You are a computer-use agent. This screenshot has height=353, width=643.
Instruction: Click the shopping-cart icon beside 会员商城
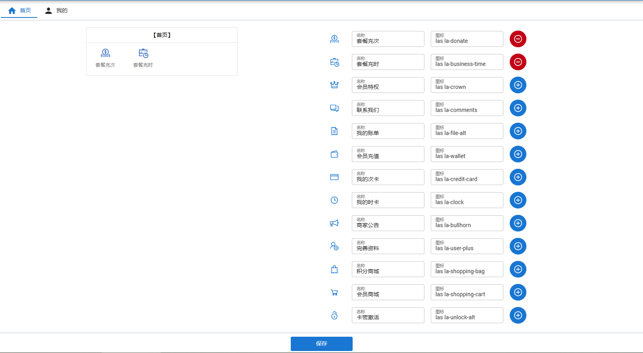point(334,292)
